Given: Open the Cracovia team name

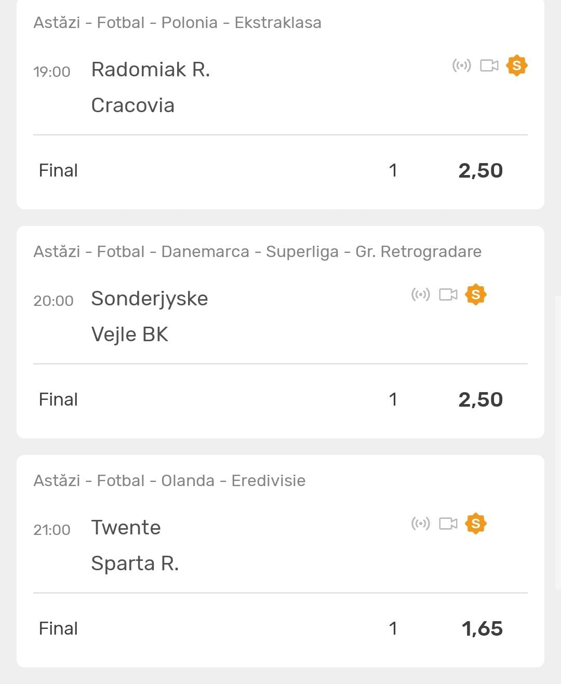Looking at the screenshot, I should (x=132, y=105).
